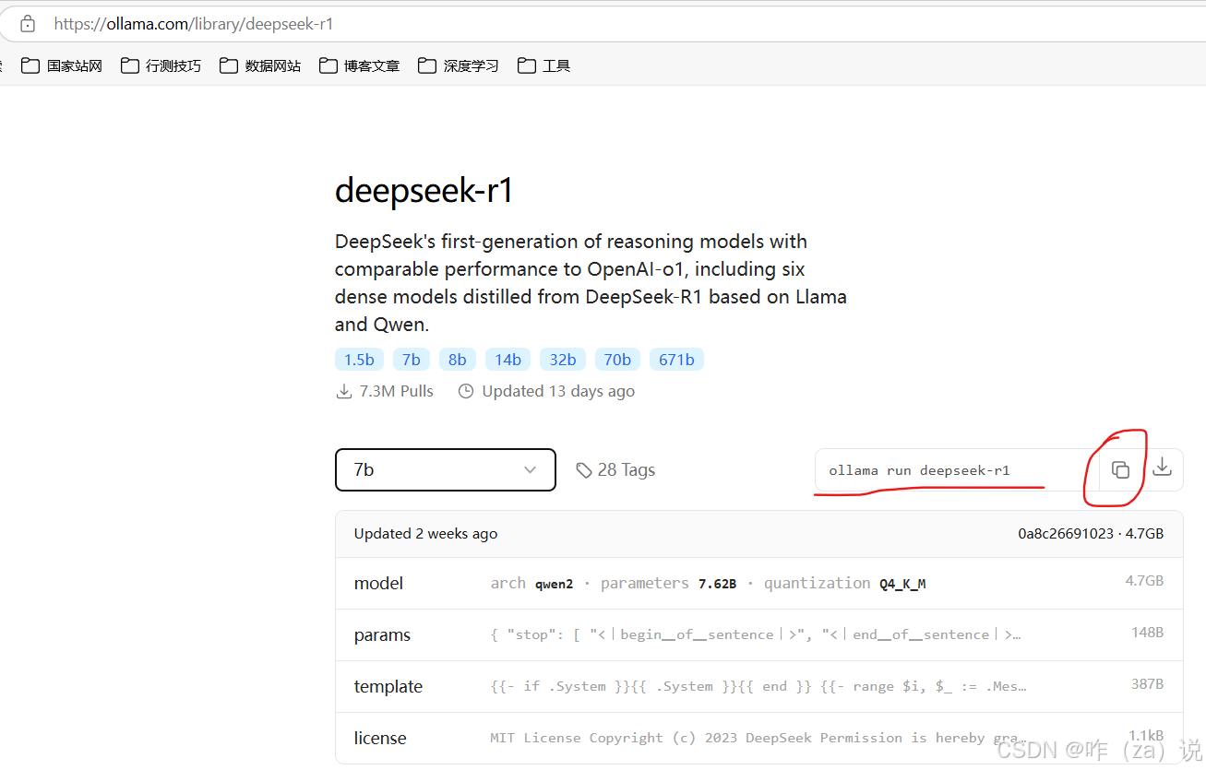The image size is (1206, 770).
Task: Open the params file row
Action: tap(758, 635)
